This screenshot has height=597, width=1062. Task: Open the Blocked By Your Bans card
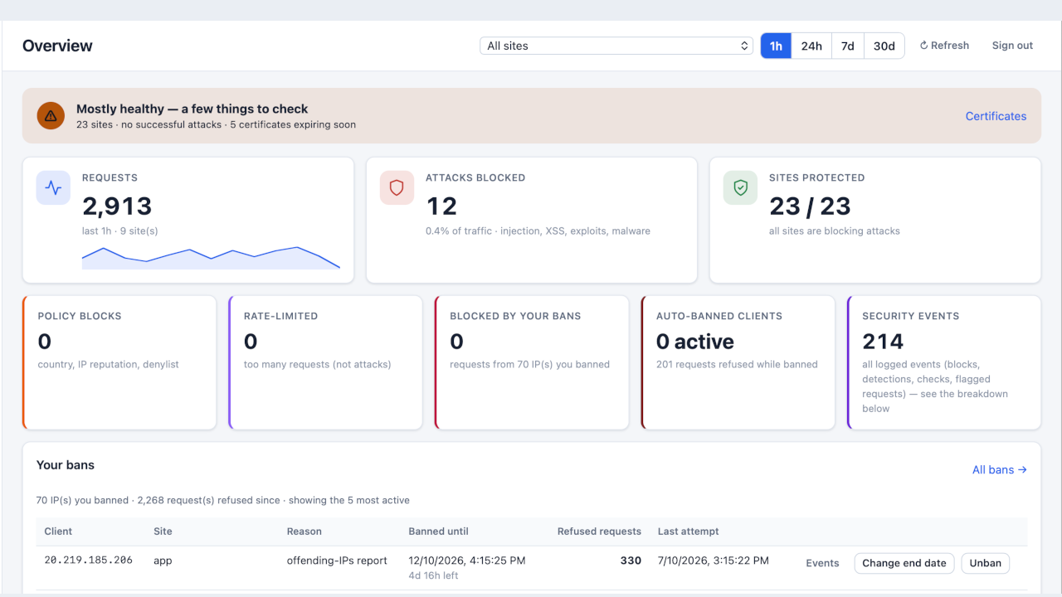[x=532, y=362]
